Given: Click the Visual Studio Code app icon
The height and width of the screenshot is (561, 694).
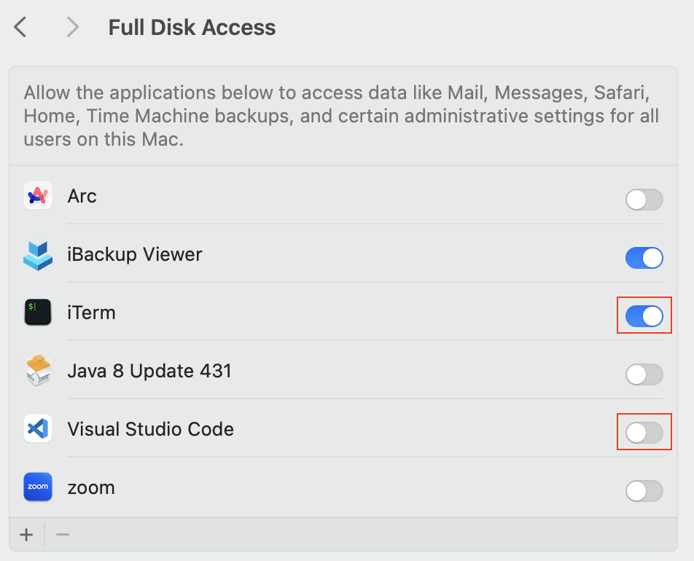Looking at the screenshot, I should (37, 429).
